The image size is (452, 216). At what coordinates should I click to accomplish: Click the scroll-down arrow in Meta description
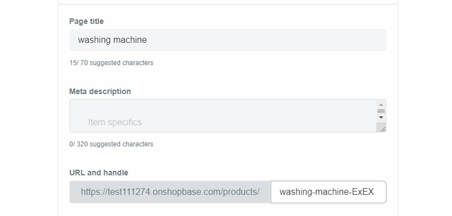pyautogui.click(x=381, y=117)
